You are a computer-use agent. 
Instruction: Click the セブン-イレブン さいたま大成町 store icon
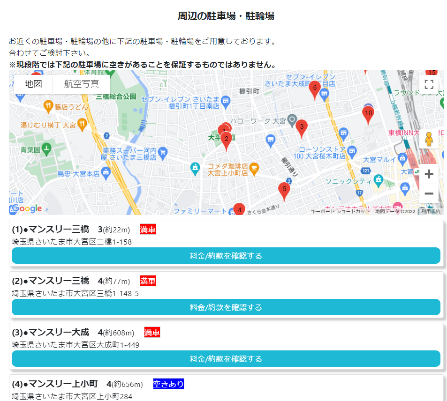[x=324, y=95]
